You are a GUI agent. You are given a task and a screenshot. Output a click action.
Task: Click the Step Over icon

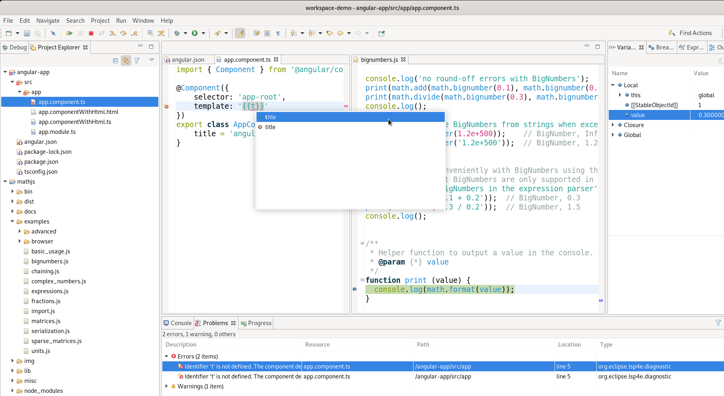[x=124, y=33]
